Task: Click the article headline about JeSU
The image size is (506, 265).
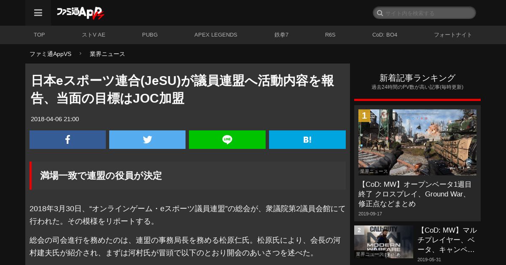Action: (x=183, y=89)
